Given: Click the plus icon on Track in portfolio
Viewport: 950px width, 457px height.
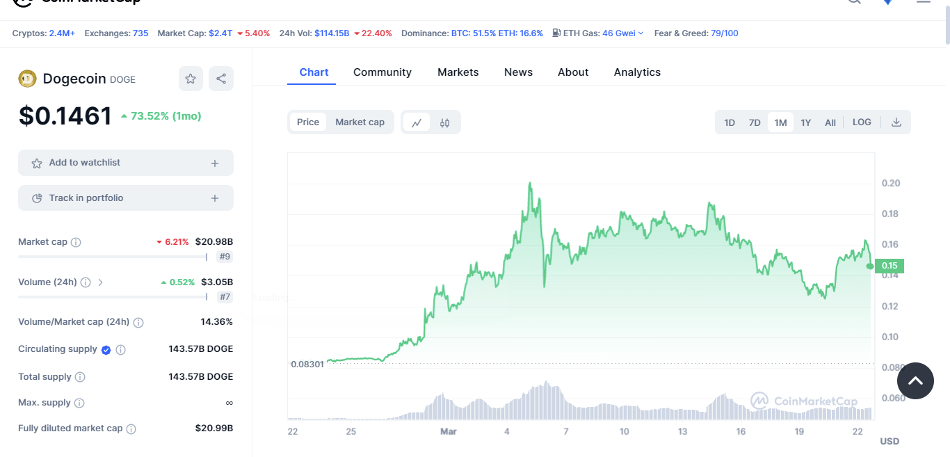Looking at the screenshot, I should pyautogui.click(x=215, y=199).
